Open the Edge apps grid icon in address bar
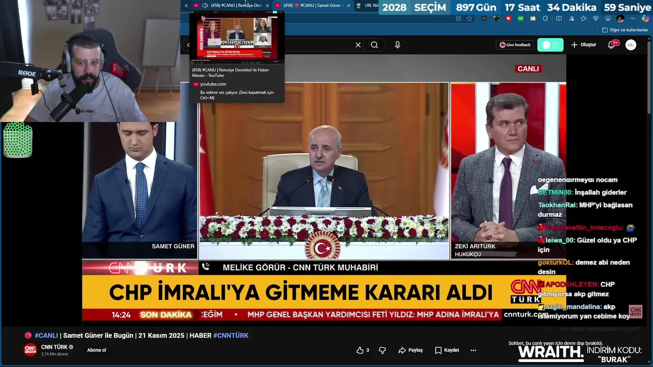653x367 pixels. pos(458,18)
